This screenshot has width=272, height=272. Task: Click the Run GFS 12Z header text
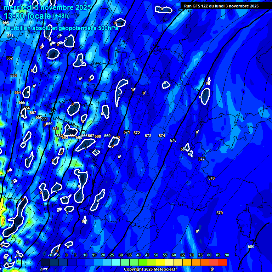[221, 6]
